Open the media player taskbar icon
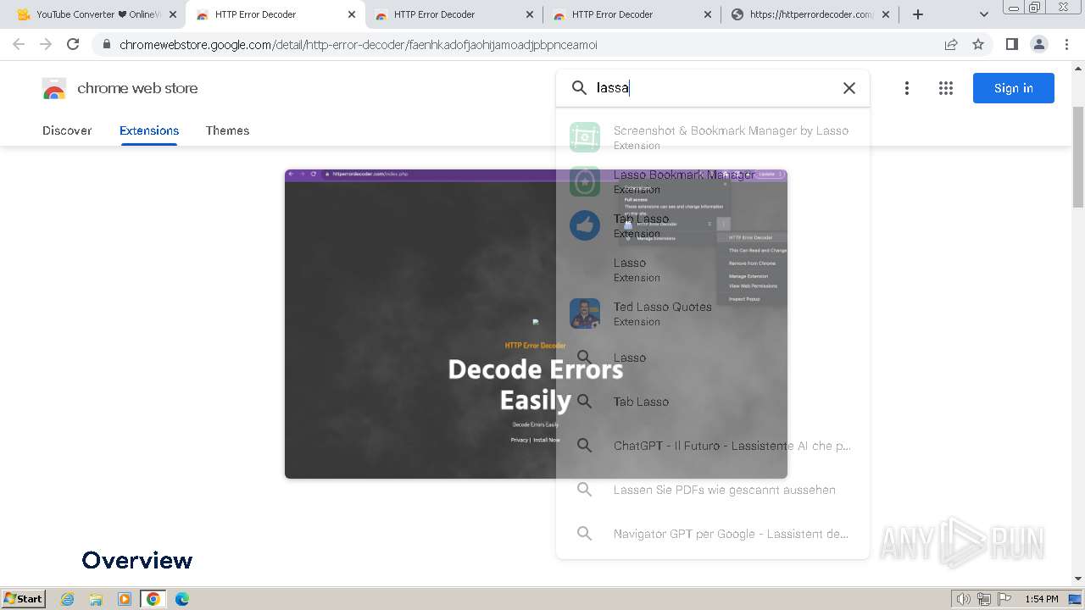Screen dimensions: 1085x610 click(x=125, y=599)
